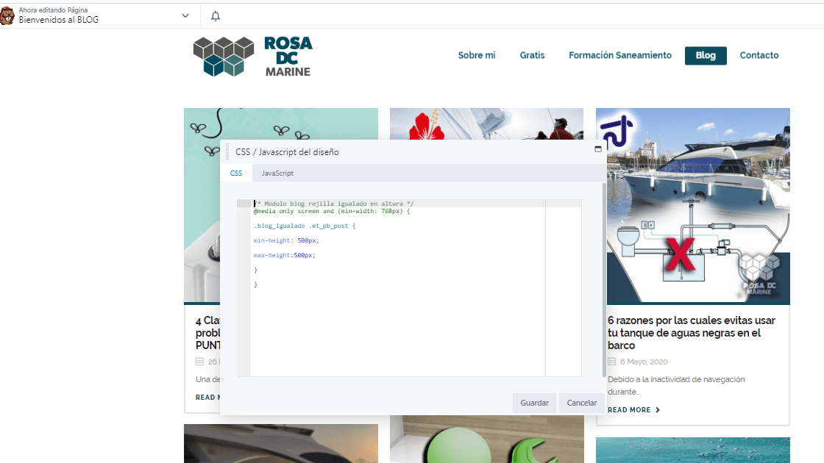
Task: Click the Rosa DC Marine logo
Action: [x=253, y=57]
